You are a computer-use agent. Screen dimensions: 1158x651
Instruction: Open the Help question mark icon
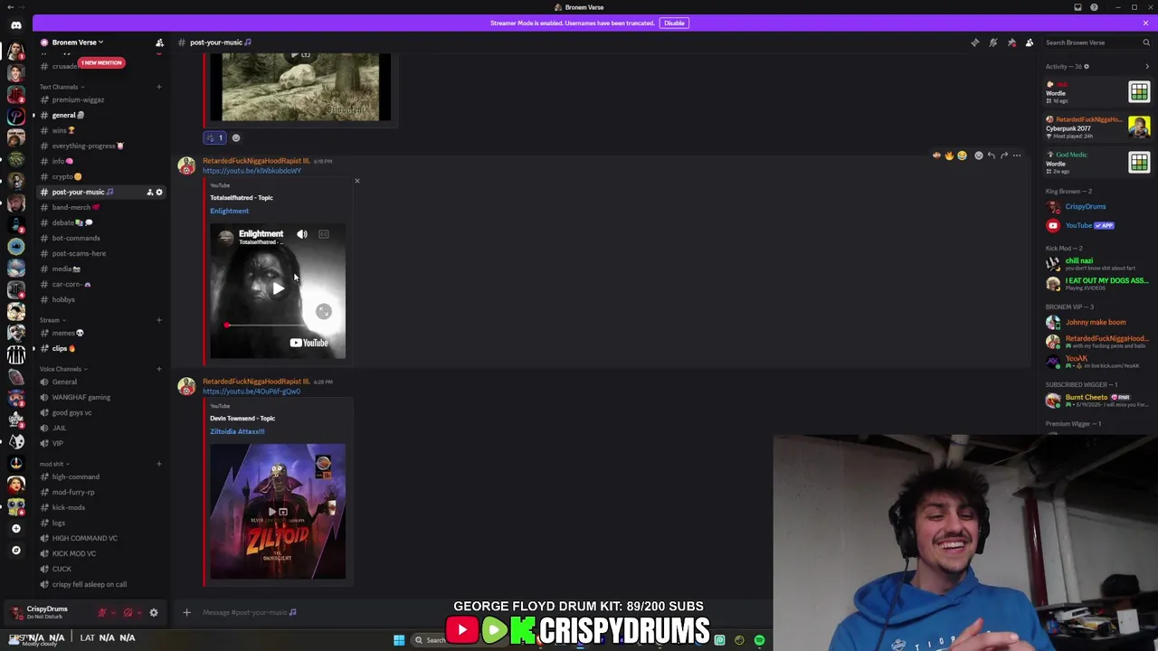click(x=1094, y=7)
